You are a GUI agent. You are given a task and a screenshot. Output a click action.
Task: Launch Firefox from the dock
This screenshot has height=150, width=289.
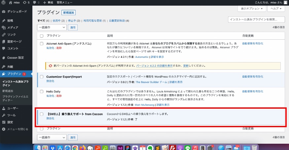[83, 148]
